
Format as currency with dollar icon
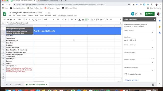click(x=26, y=20)
